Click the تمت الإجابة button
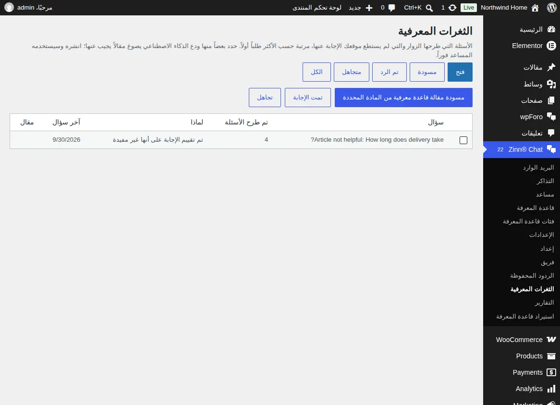 (x=307, y=98)
